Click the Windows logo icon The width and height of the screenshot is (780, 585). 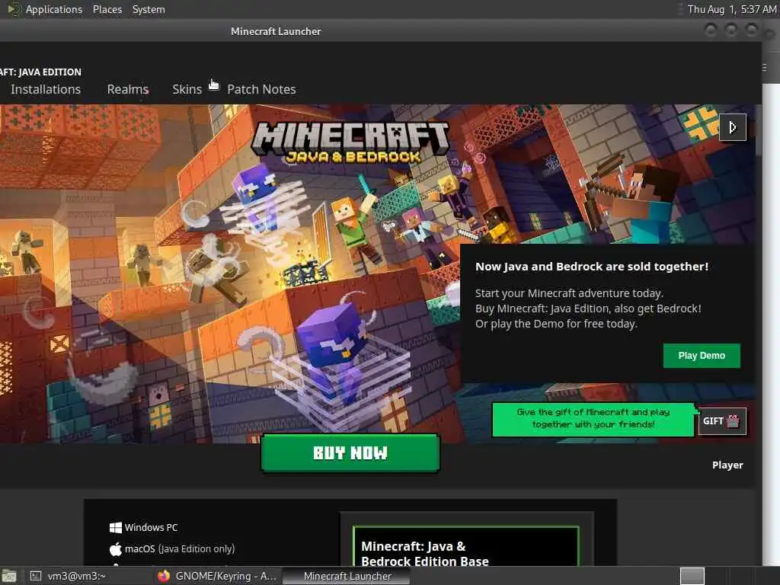(x=116, y=527)
